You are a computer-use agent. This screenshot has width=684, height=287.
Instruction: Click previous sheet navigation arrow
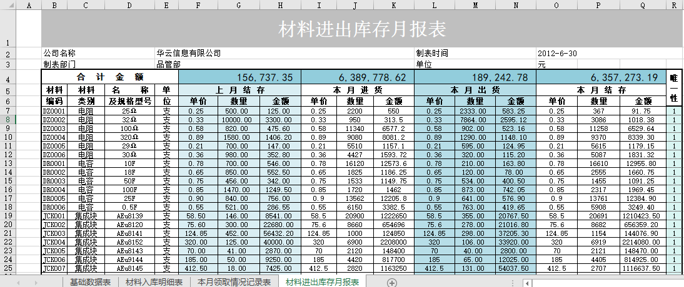click(x=18, y=283)
